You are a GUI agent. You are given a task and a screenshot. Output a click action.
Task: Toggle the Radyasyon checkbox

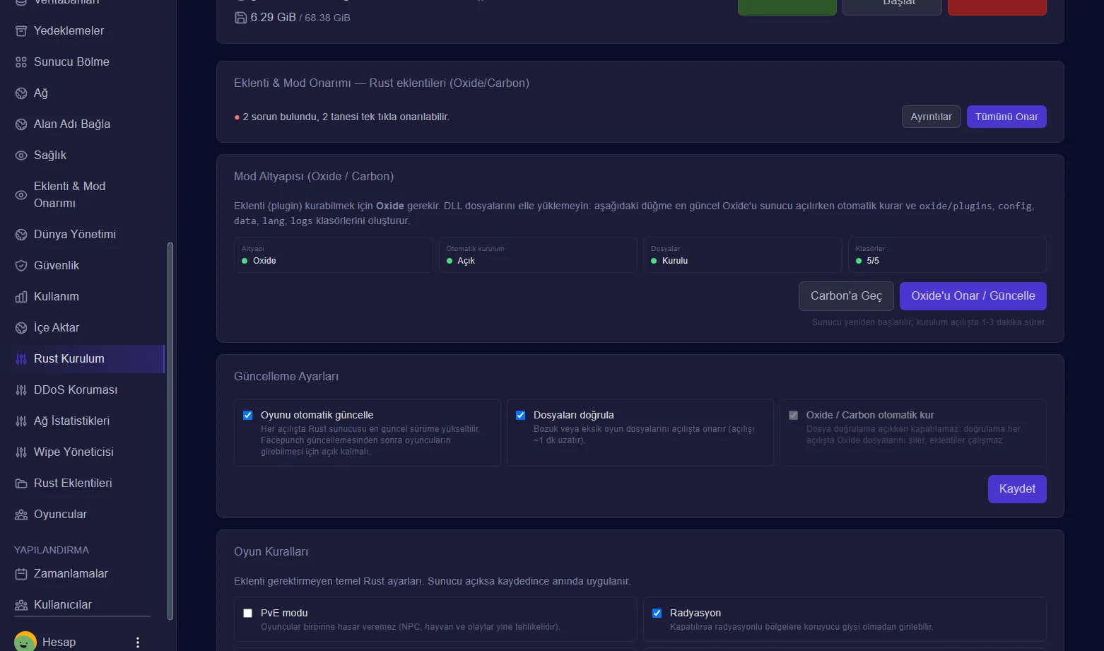pos(657,614)
